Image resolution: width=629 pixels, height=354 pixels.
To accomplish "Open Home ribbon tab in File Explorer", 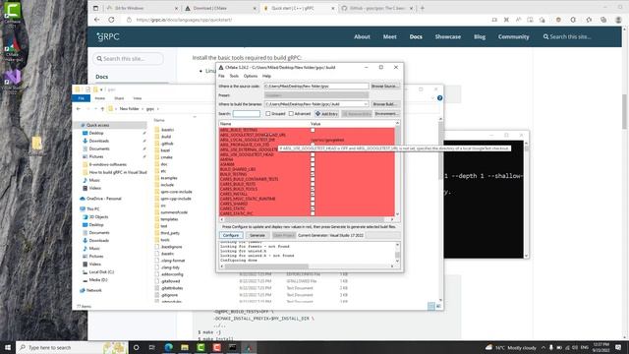I will (x=100, y=98).
